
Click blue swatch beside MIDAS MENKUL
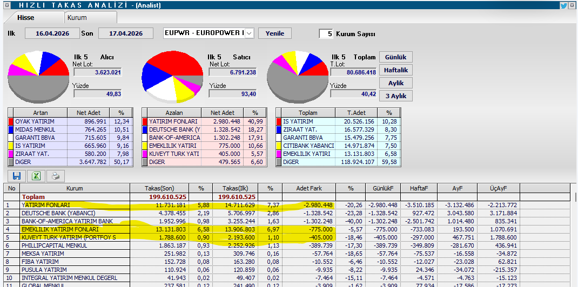[11, 129]
